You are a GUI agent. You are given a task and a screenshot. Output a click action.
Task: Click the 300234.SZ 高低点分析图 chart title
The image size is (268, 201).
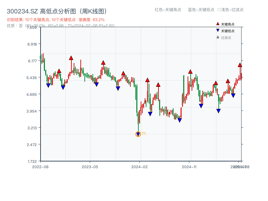pyautogui.click(x=57, y=11)
